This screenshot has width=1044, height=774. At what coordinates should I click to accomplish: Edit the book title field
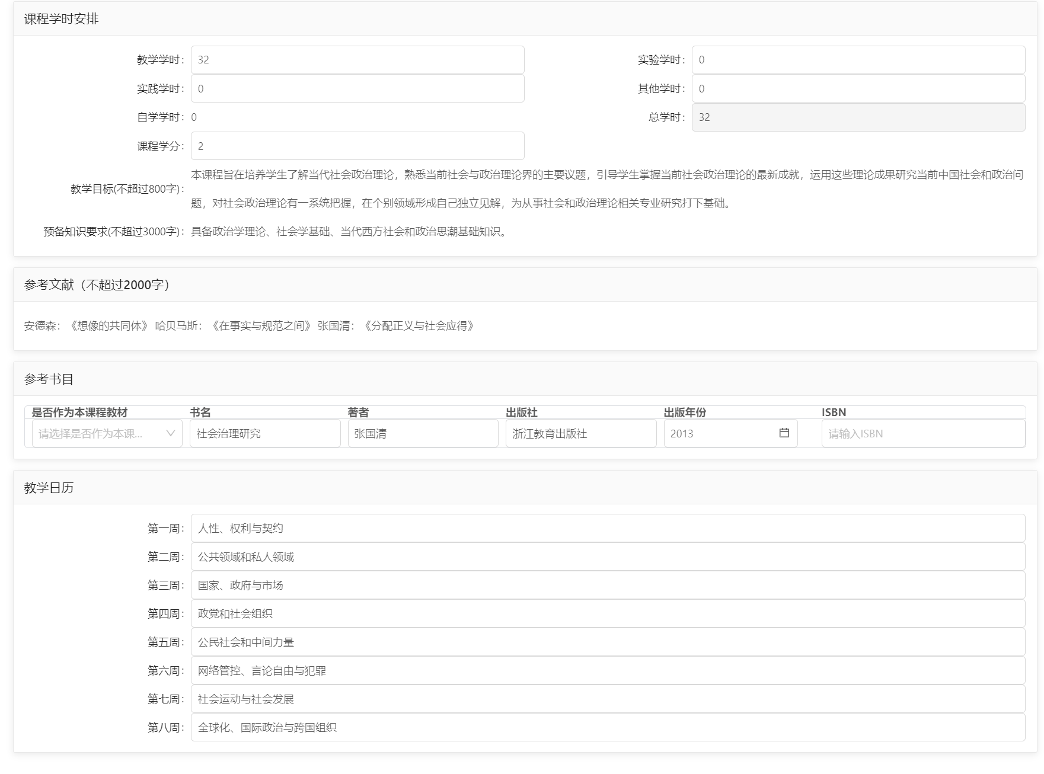(265, 433)
